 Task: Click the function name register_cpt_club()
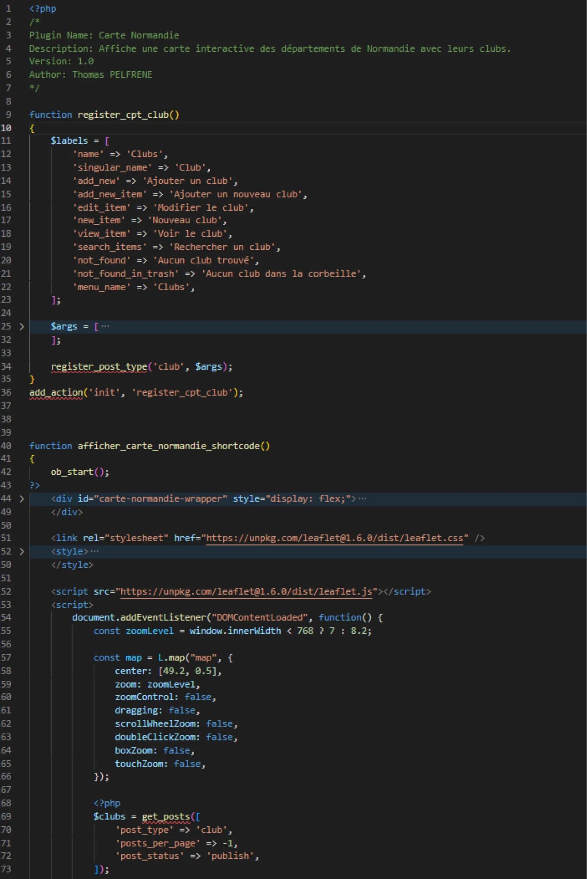tap(128, 115)
